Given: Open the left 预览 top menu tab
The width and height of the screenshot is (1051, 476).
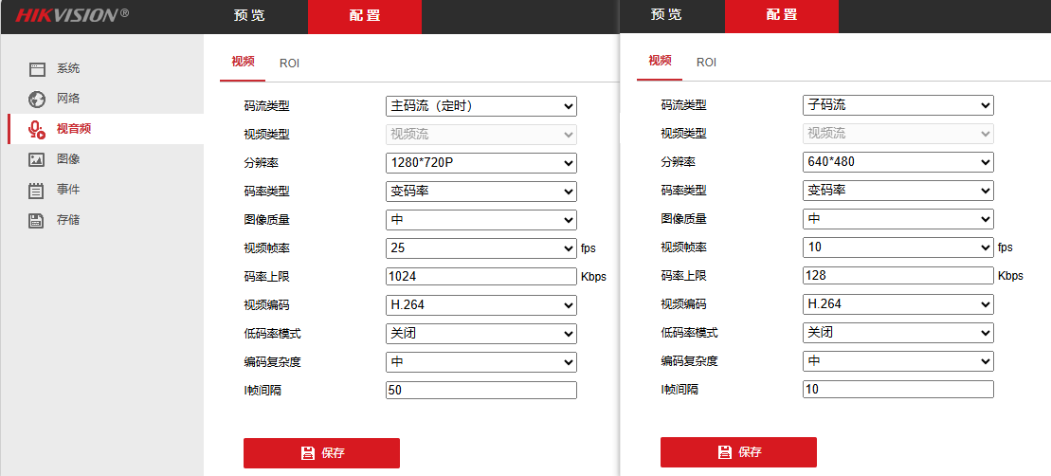Looking at the screenshot, I should [249, 16].
